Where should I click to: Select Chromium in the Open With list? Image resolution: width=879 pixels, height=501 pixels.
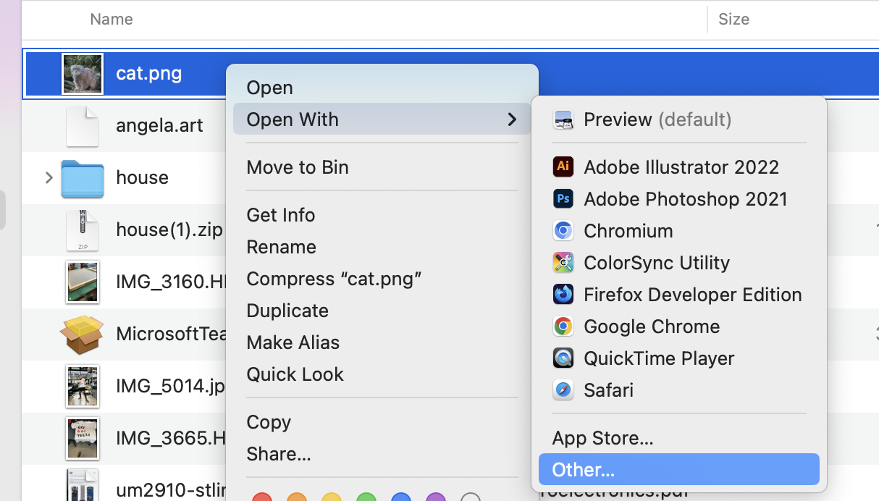pyautogui.click(x=679, y=231)
